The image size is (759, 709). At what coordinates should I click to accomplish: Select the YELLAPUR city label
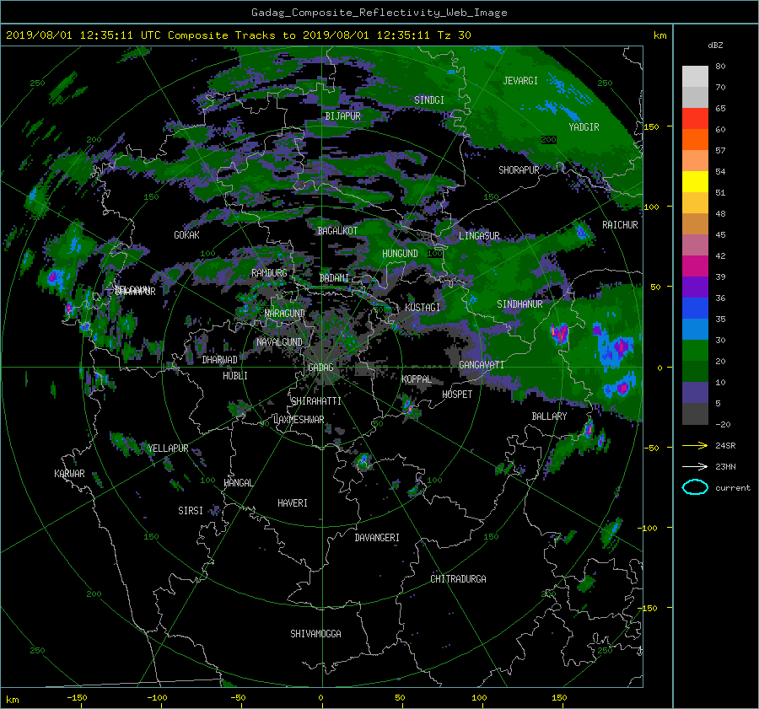tap(168, 448)
